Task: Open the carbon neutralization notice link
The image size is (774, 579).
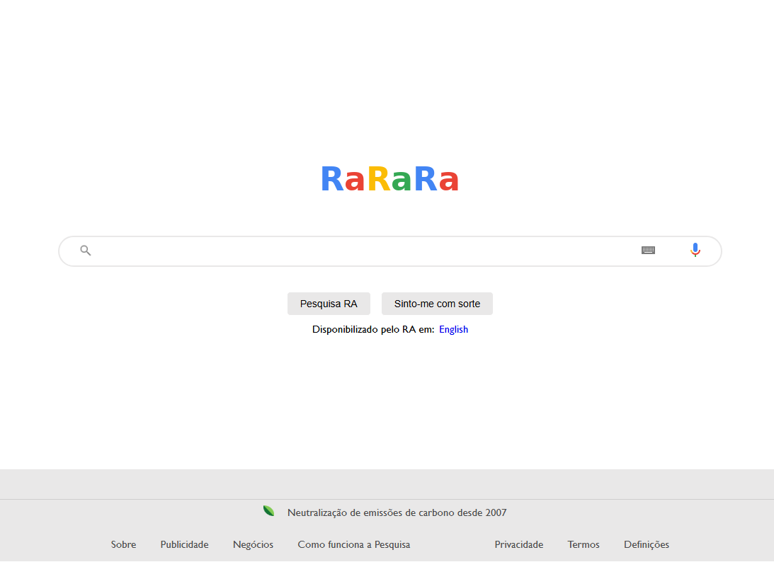Action: 397,512
